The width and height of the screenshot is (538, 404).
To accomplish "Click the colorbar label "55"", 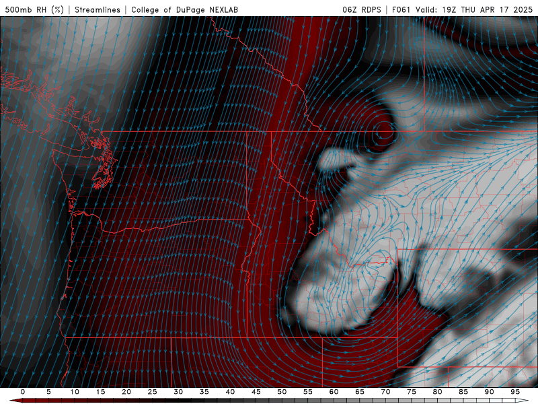I will [x=308, y=392].
